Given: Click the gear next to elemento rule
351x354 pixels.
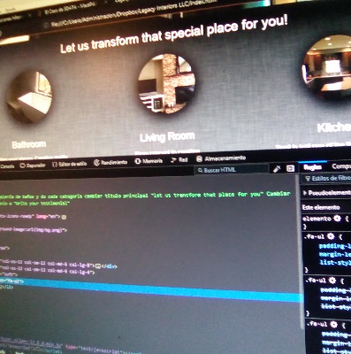Looking at the screenshot, I should coord(337,219).
